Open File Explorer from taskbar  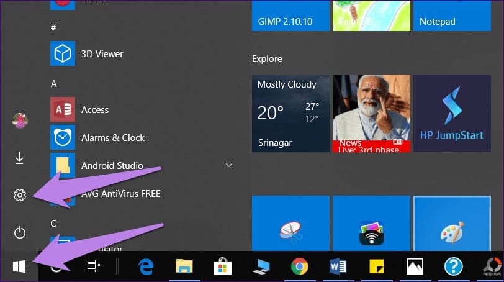pyautogui.click(x=184, y=266)
